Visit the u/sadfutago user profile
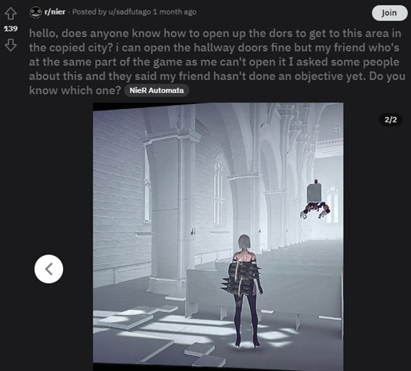The height and width of the screenshot is (371, 411). tap(129, 12)
